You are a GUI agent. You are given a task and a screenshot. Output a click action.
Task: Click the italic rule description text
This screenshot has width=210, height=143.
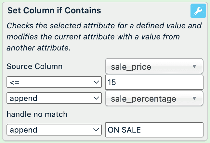click(104, 36)
